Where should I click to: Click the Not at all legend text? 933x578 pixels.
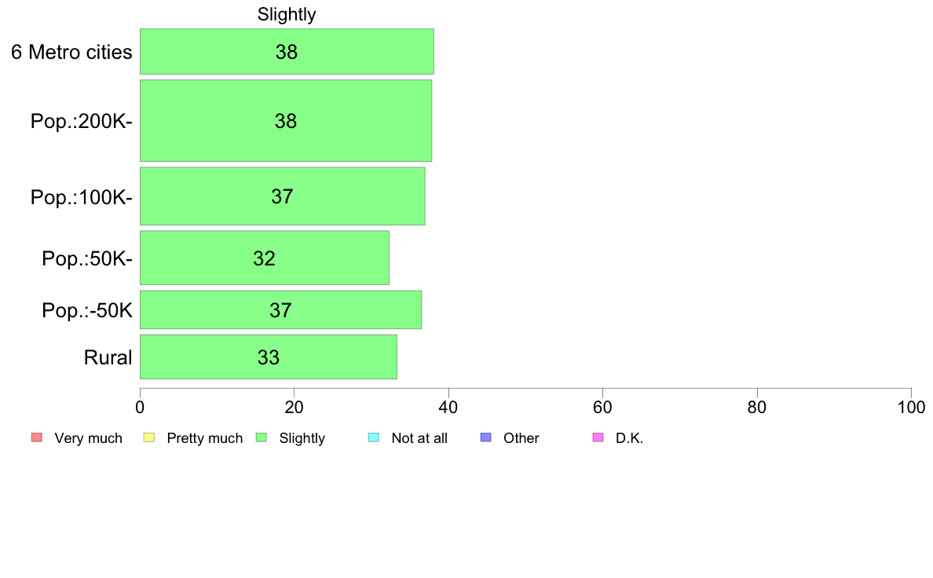click(x=419, y=438)
